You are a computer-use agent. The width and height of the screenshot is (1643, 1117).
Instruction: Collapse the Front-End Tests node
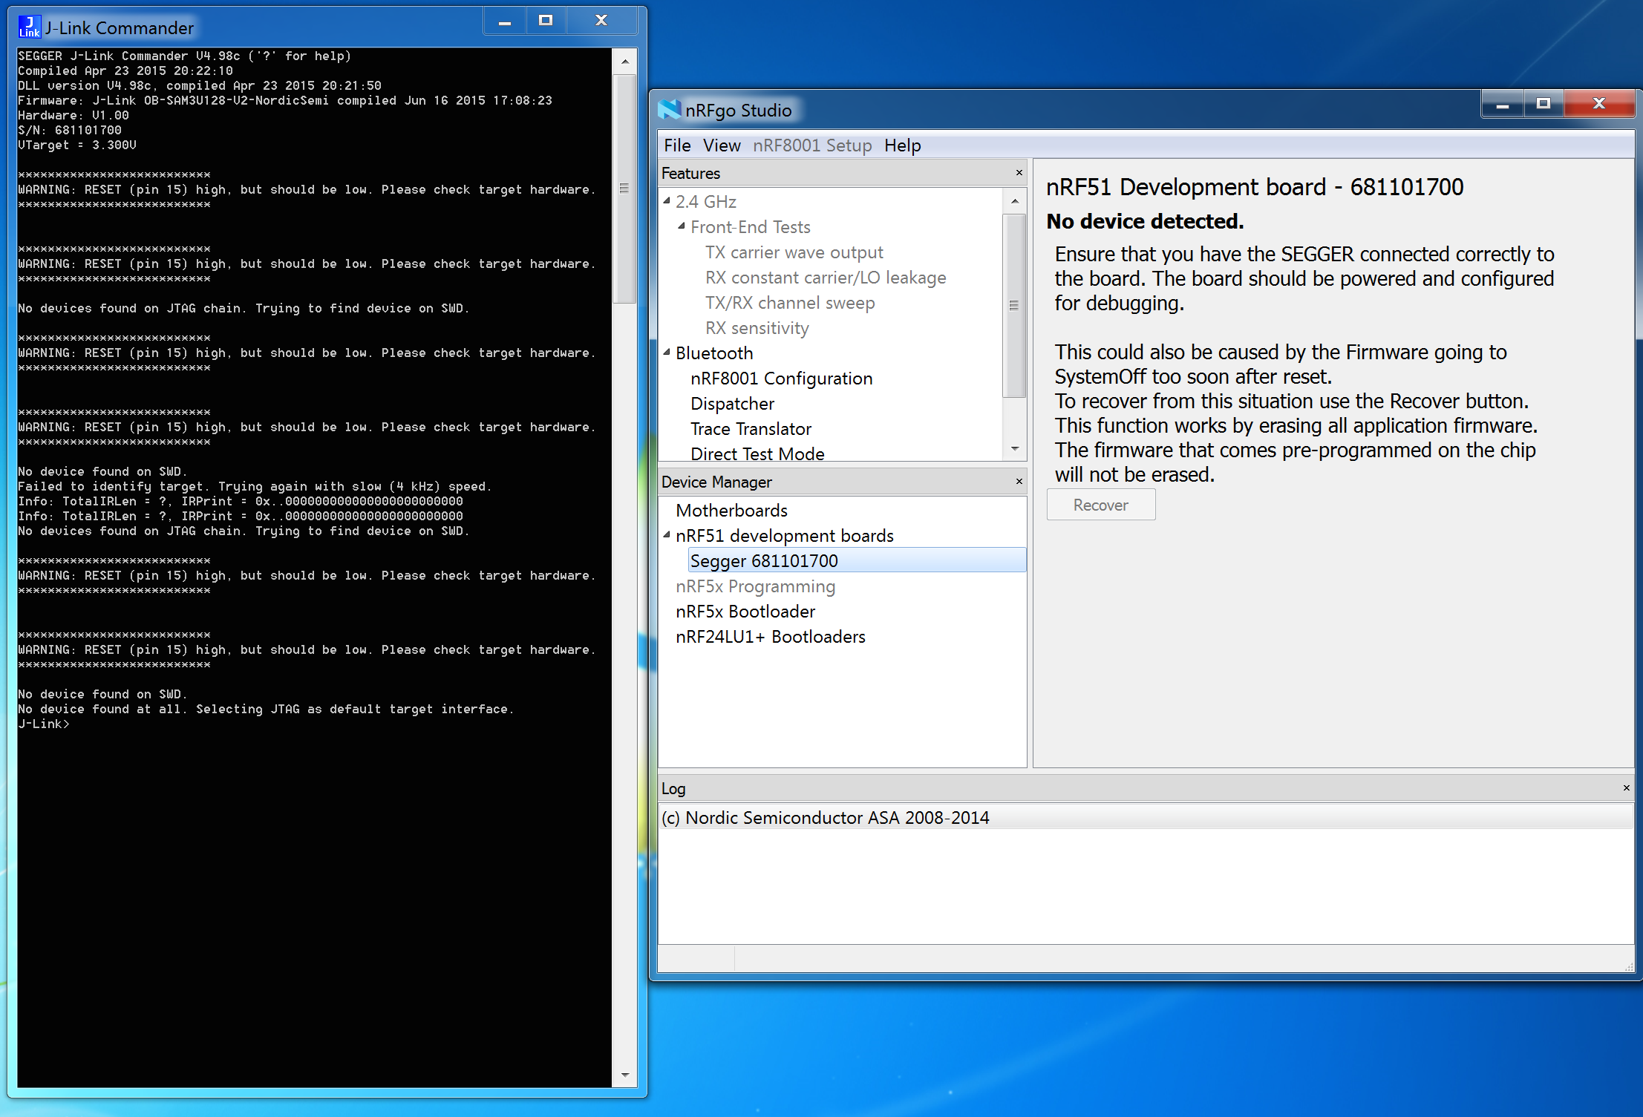click(x=682, y=226)
